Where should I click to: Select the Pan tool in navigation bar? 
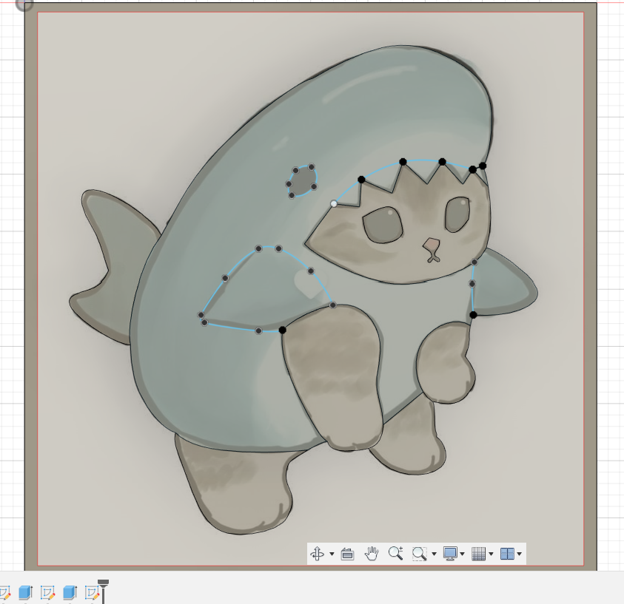tap(372, 554)
